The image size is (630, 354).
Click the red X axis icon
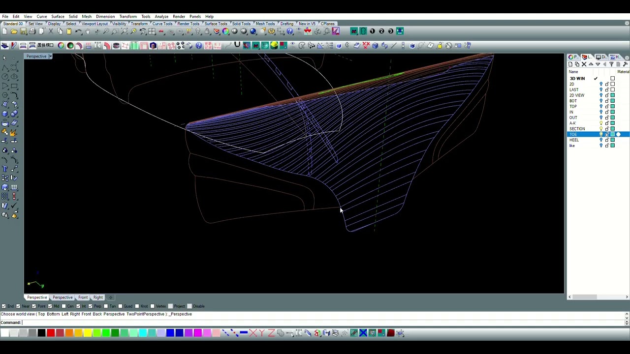point(253,333)
